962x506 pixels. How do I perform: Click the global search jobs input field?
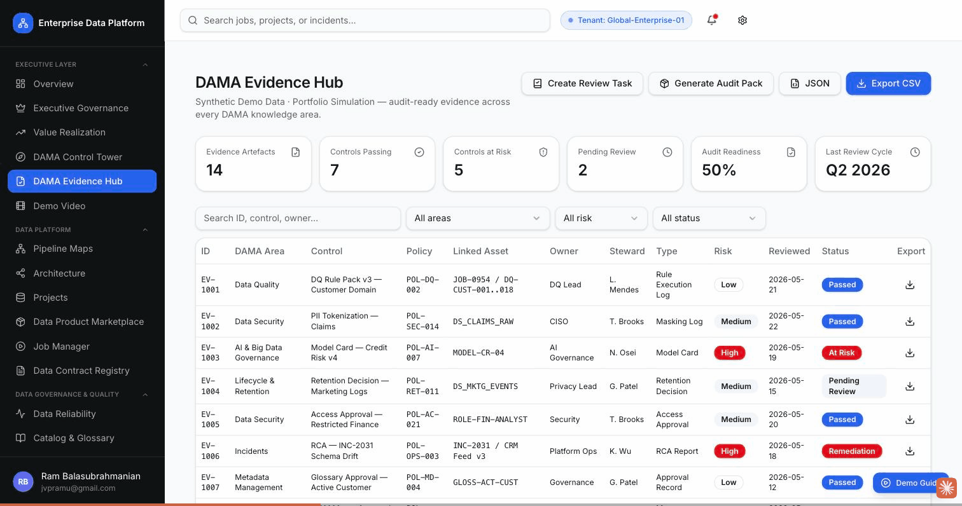tap(365, 20)
